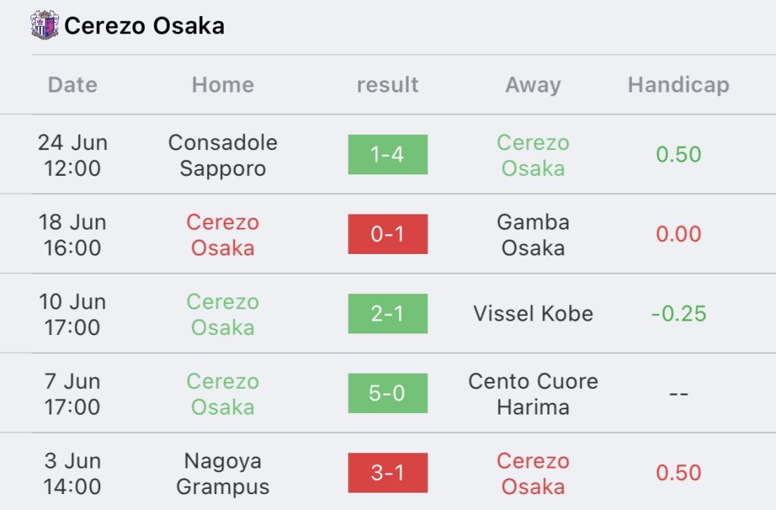The height and width of the screenshot is (510, 776).
Task: Open the 3-1 red result badge
Action: (x=387, y=473)
